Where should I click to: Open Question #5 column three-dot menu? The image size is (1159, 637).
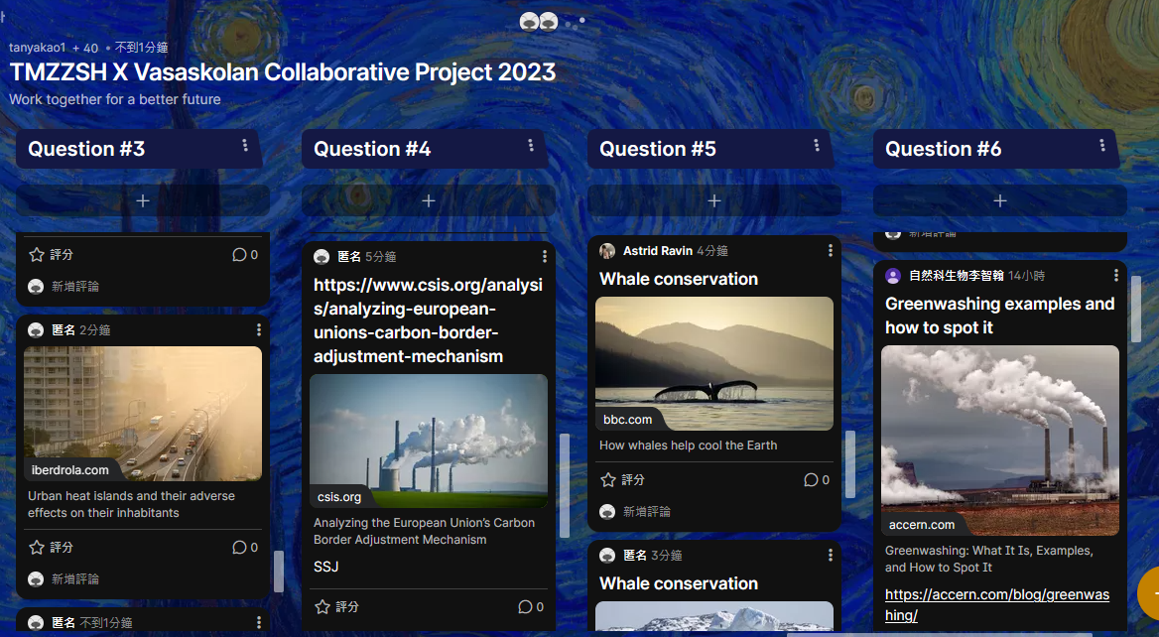[817, 146]
